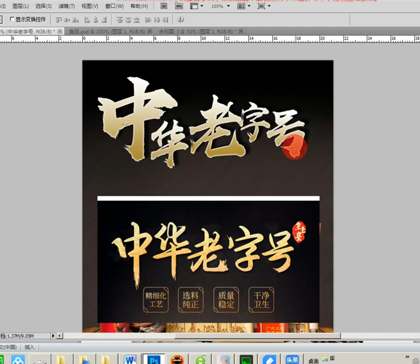
Task: Click the horizontal scrollbar left arrow
Action: pos(59,335)
